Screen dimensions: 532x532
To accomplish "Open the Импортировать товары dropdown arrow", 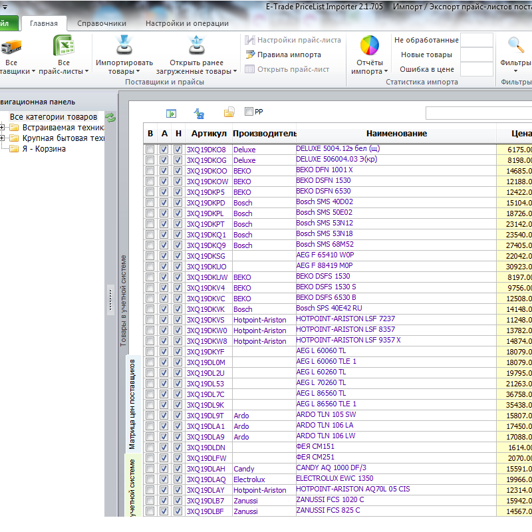I will [x=138, y=71].
